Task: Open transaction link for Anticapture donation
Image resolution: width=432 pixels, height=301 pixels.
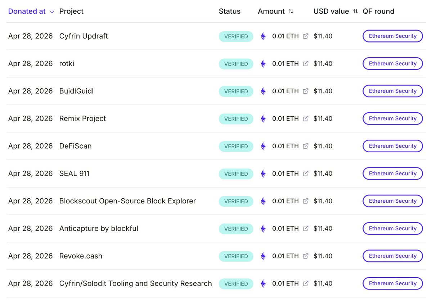Action: pyautogui.click(x=306, y=229)
